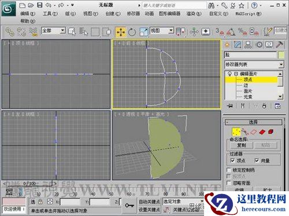Click the Show End Result icon

(243, 106)
